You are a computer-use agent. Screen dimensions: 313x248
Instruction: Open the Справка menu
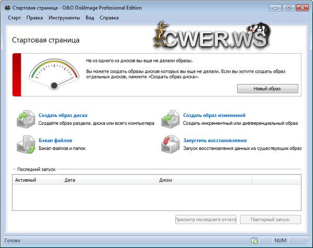pos(109,18)
